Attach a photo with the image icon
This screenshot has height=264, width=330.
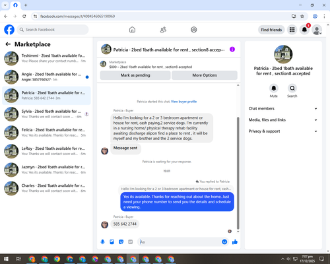[112, 242]
